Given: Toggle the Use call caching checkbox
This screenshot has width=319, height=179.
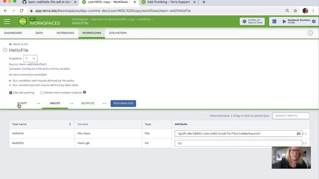Looking at the screenshot, I should [10, 92].
